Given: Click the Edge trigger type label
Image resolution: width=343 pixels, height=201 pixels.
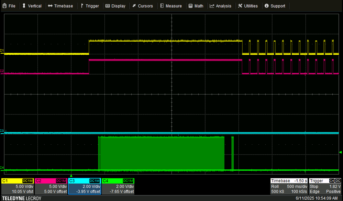Looking at the screenshot, I should (x=314, y=191).
